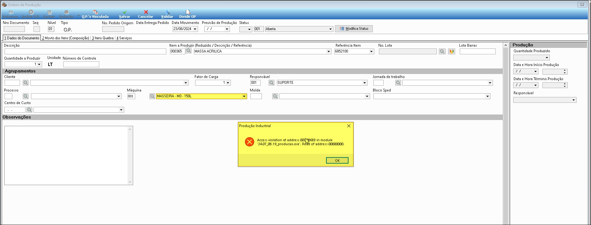Click inside the Observações text area
Image resolution: width=591 pixels, height=225 pixels.
(66, 155)
